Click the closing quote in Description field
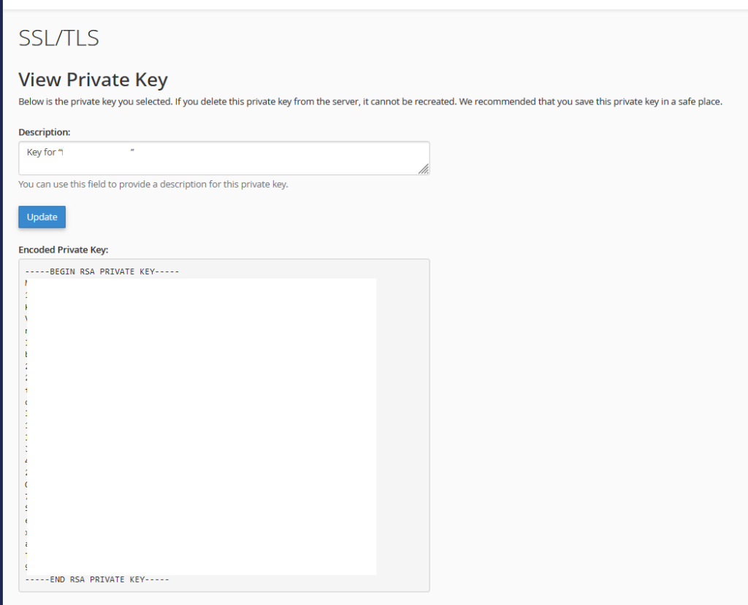748x605 pixels. point(132,153)
